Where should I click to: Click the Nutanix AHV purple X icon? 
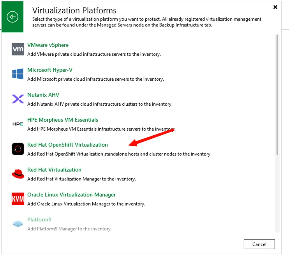click(18, 99)
